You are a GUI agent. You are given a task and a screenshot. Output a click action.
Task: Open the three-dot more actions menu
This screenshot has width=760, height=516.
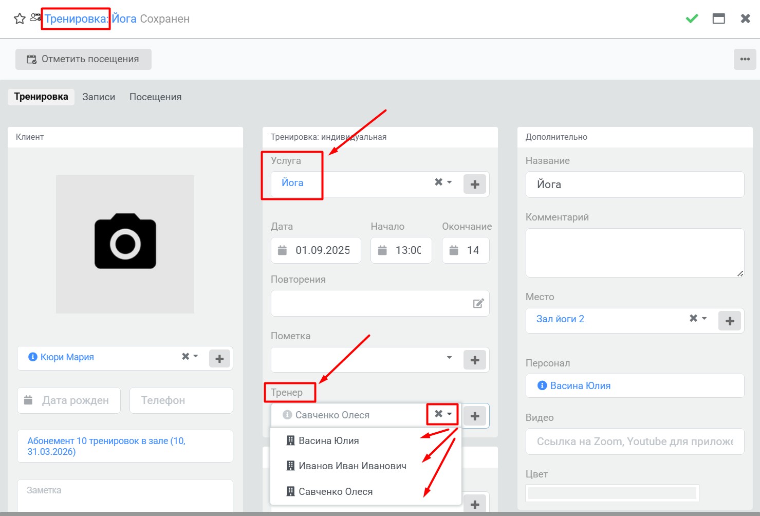click(x=745, y=59)
